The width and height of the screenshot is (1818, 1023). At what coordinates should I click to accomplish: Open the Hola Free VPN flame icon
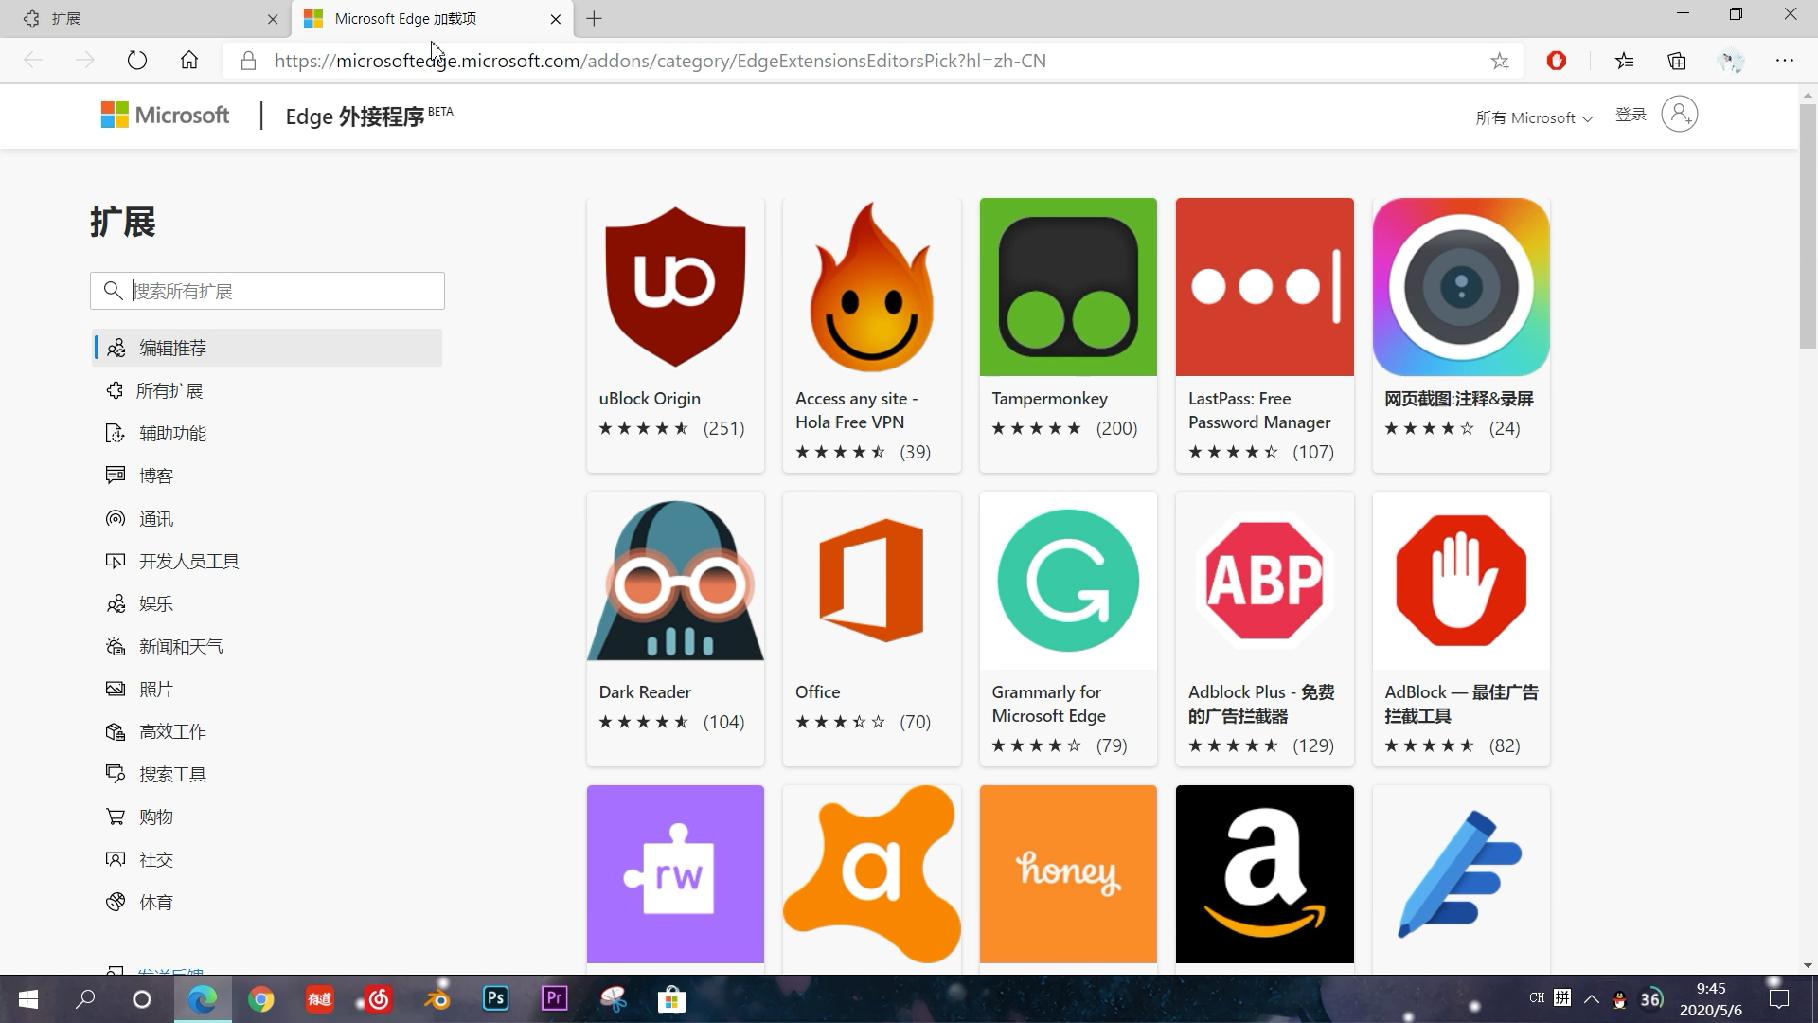pyautogui.click(x=872, y=287)
